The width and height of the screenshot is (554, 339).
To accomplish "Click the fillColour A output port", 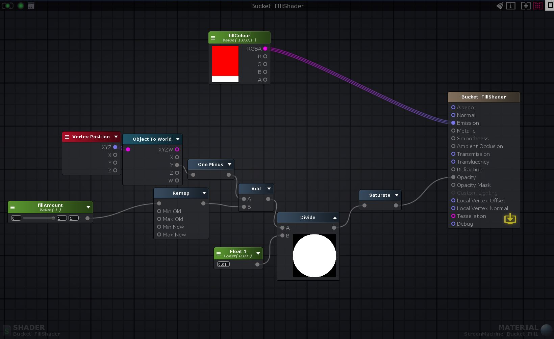I will (x=265, y=80).
